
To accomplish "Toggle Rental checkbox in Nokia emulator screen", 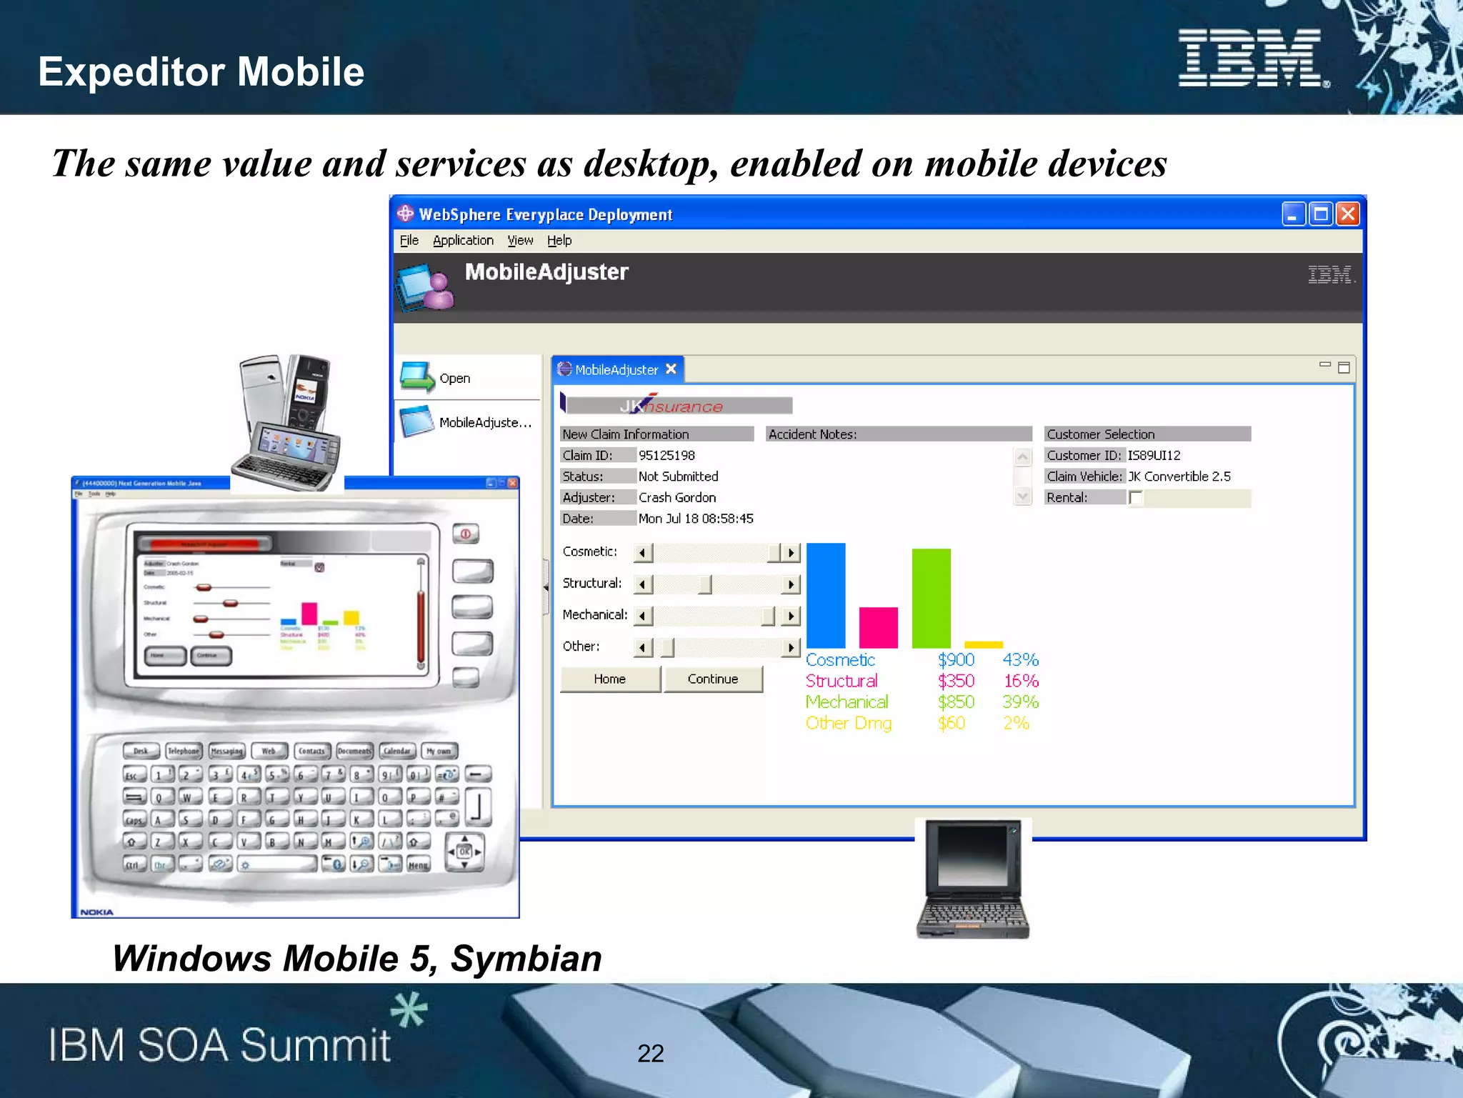I will pyautogui.click(x=319, y=567).
